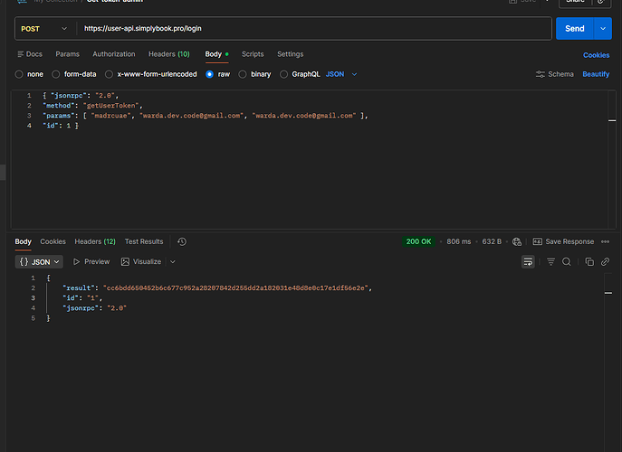Open response JSON format dropdown
Screen dimensions: 622x452
40,261
